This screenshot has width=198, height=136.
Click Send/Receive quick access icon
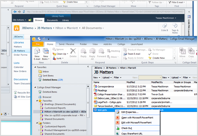pos(39,39)
